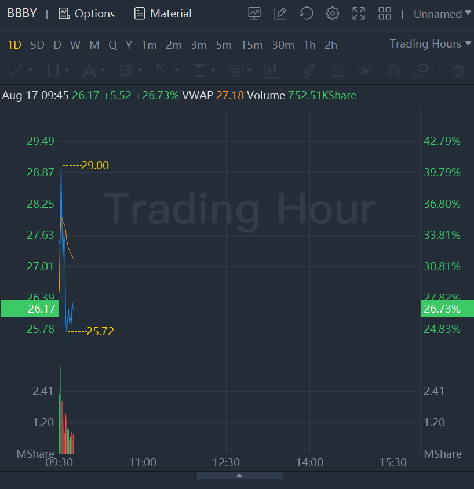Select the rectangle shape tool

53,71
